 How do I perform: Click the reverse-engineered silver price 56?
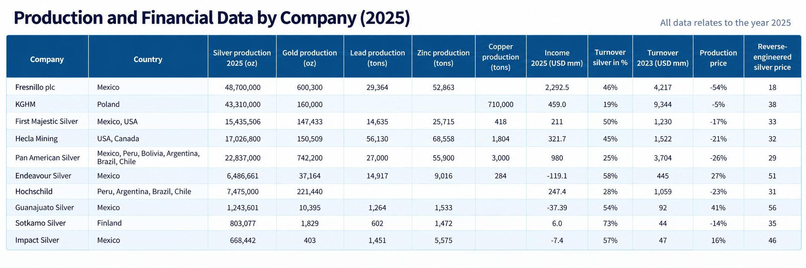[x=772, y=208]
